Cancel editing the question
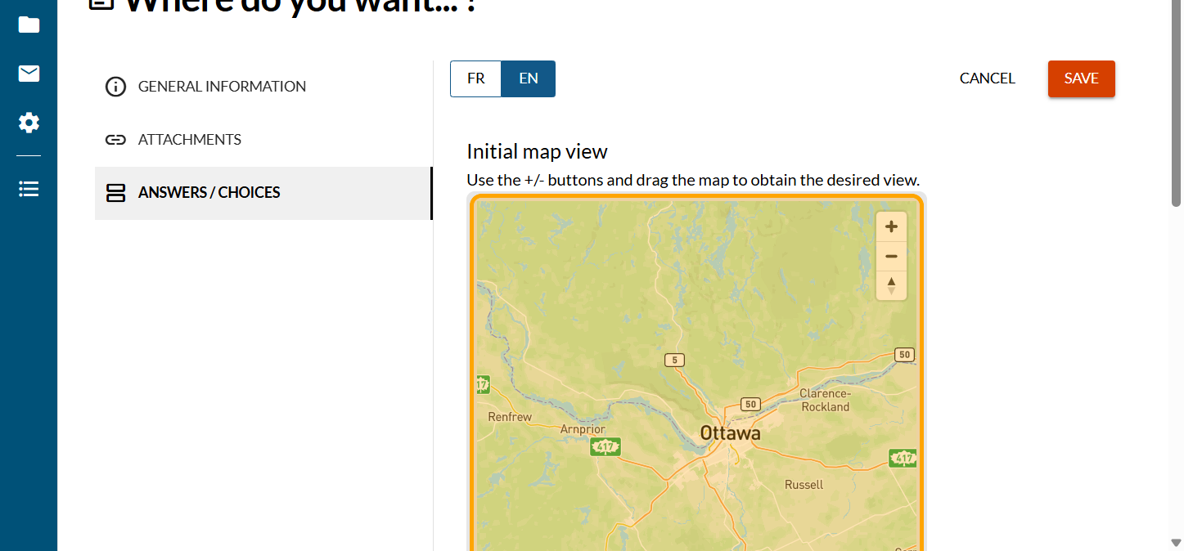1184x551 pixels. (987, 78)
